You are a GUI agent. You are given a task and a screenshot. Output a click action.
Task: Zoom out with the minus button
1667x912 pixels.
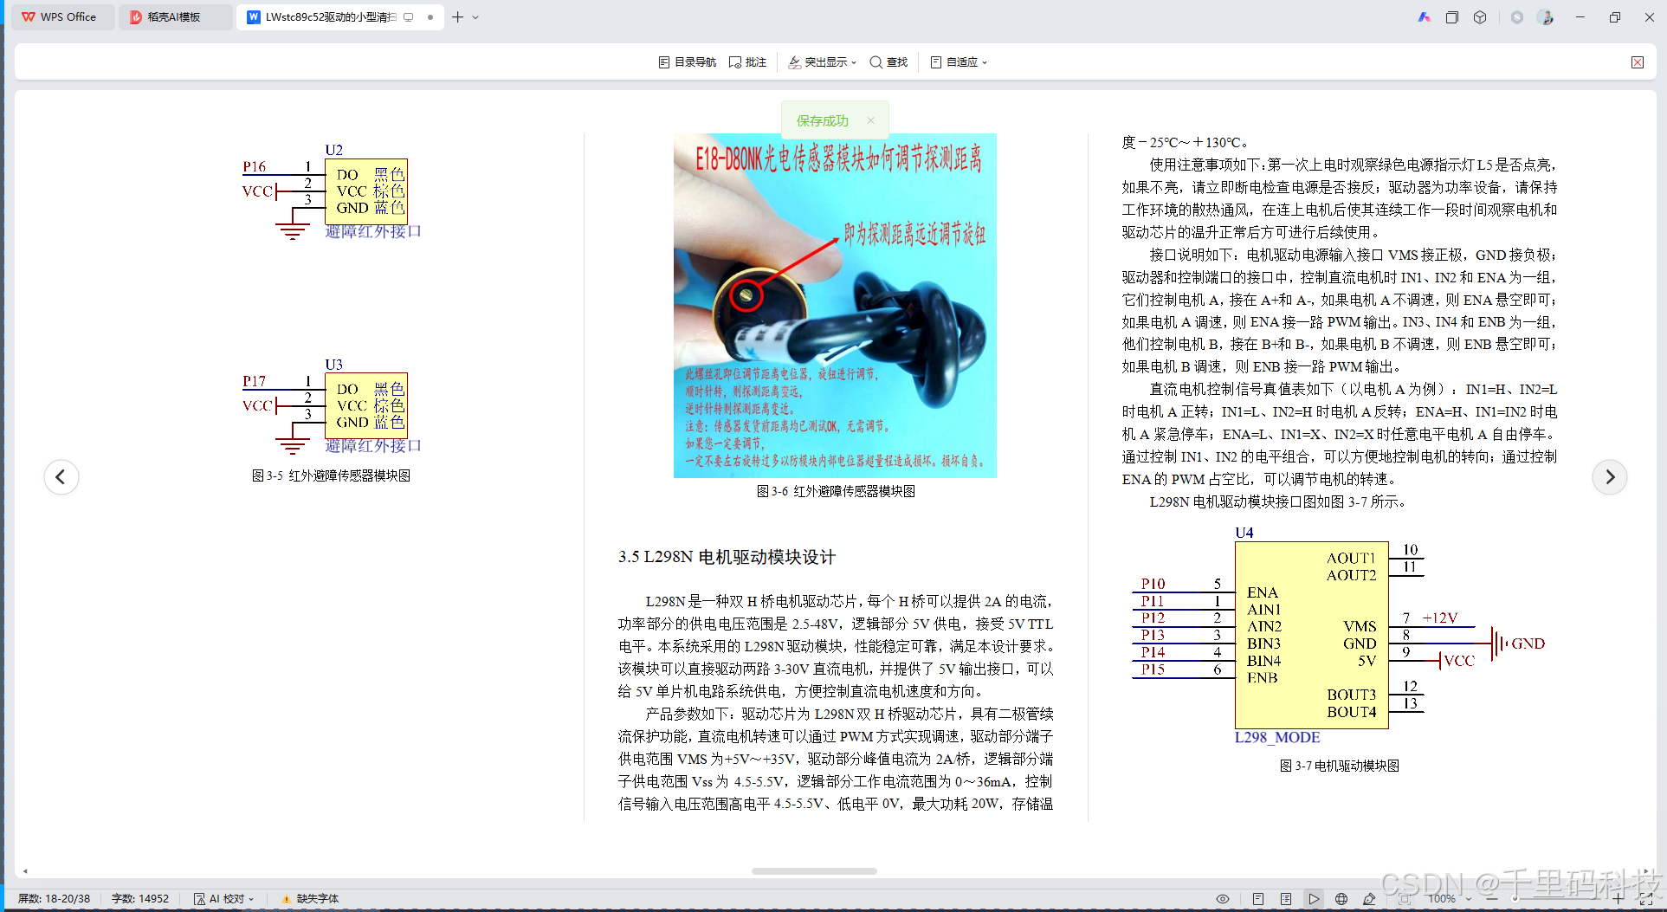pos(1491,899)
